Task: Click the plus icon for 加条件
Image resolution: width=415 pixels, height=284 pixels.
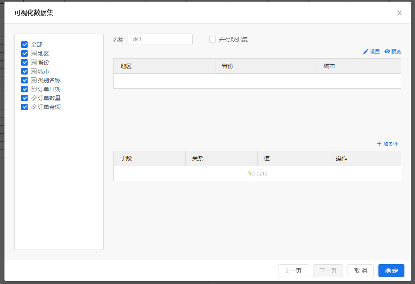Action: click(379, 144)
